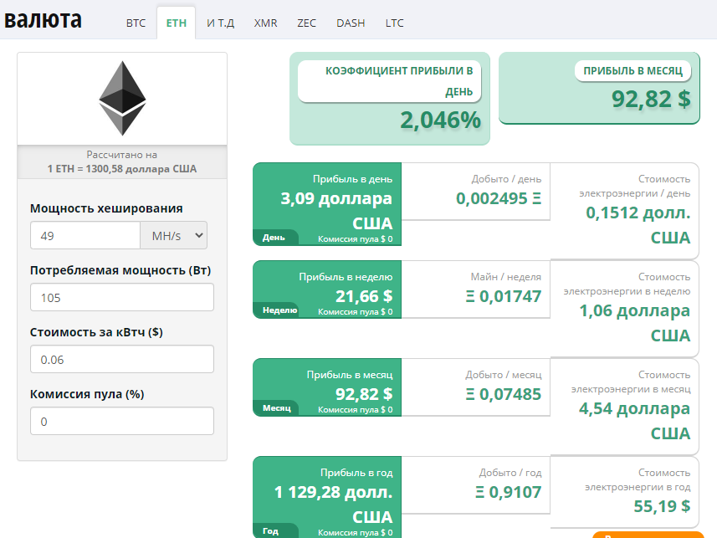
Task: Click the Прибыль в месяц summary card
Action: (x=599, y=88)
